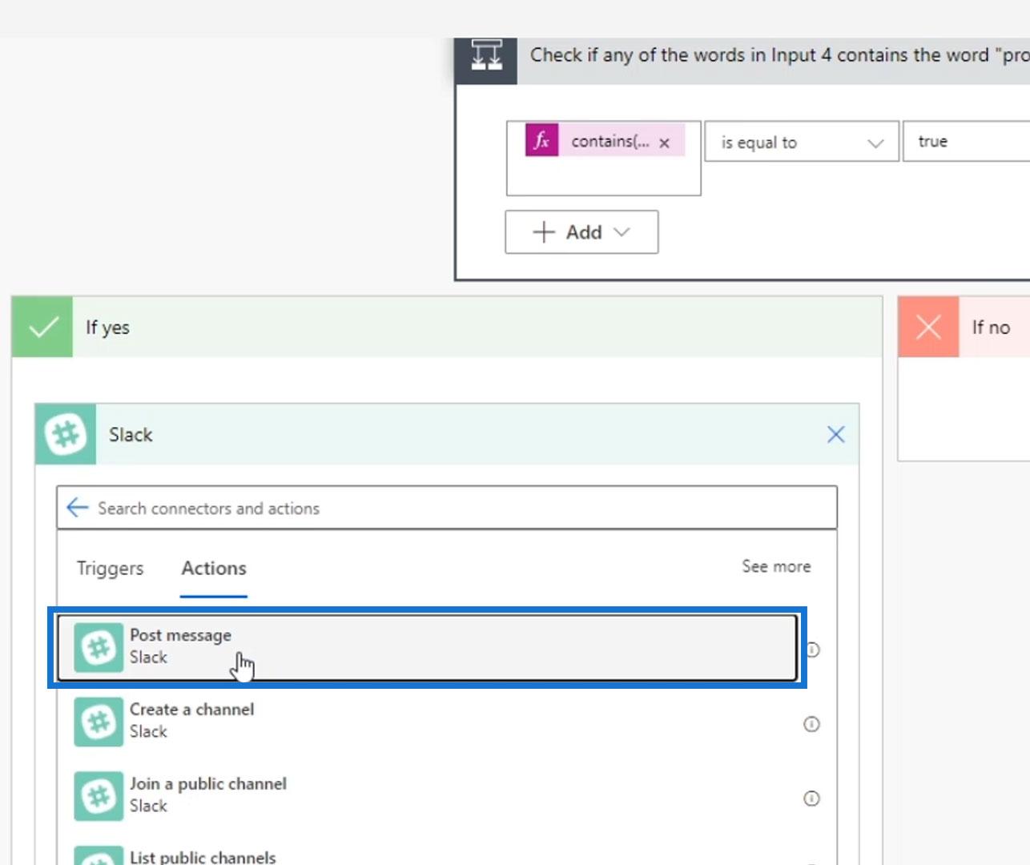The image size is (1030, 865).
Task: Show info for Create a channel action
Action: (x=811, y=724)
